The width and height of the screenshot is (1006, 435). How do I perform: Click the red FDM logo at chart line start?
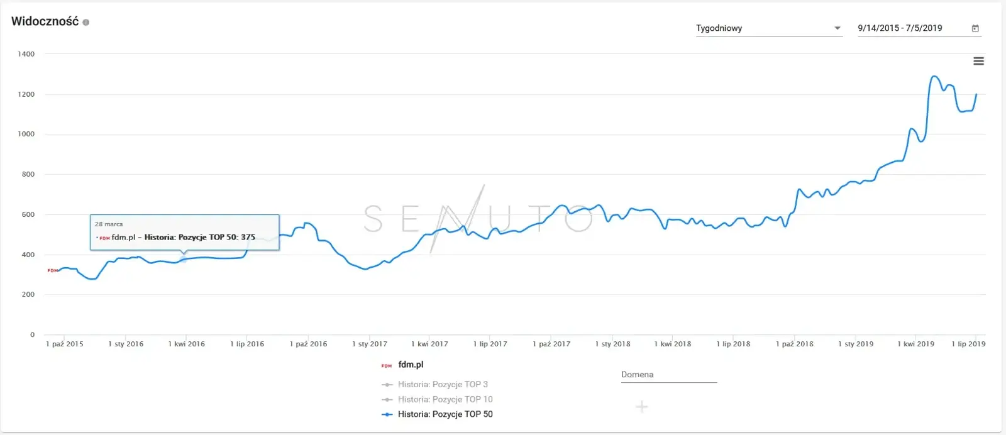[x=53, y=270]
